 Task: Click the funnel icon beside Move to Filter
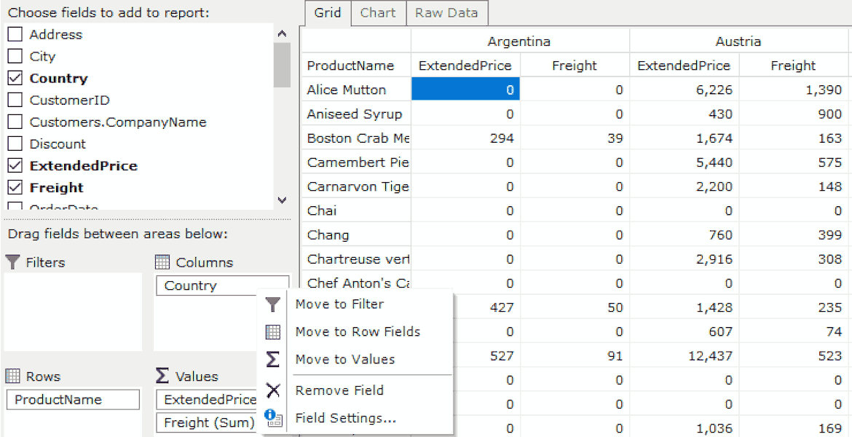273,305
